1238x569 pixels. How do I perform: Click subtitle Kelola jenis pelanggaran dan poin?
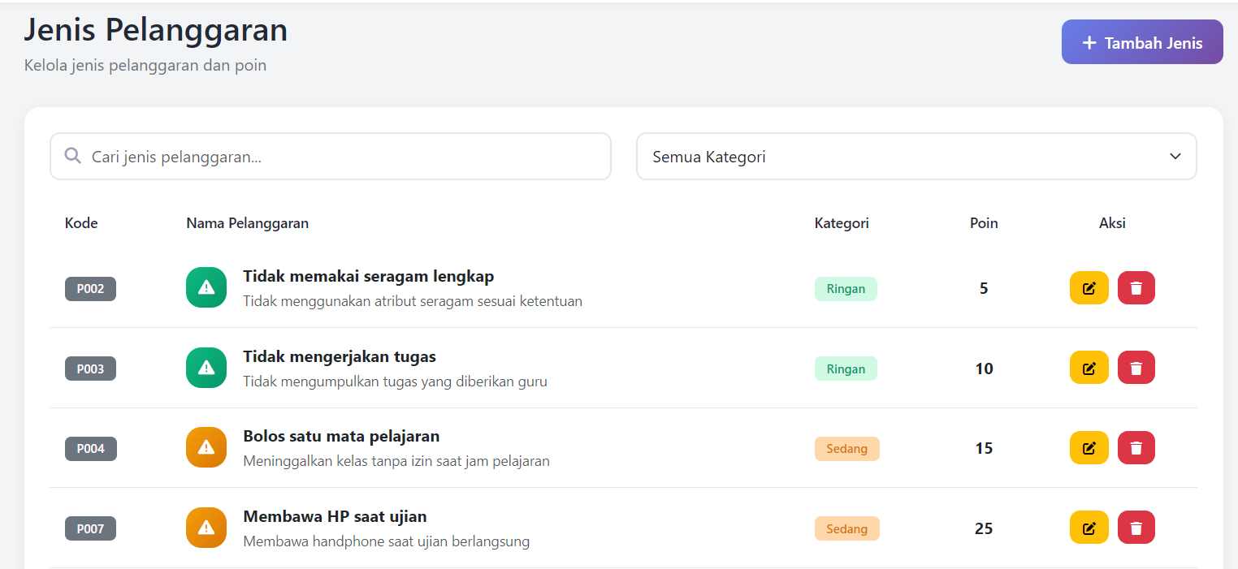click(x=145, y=66)
